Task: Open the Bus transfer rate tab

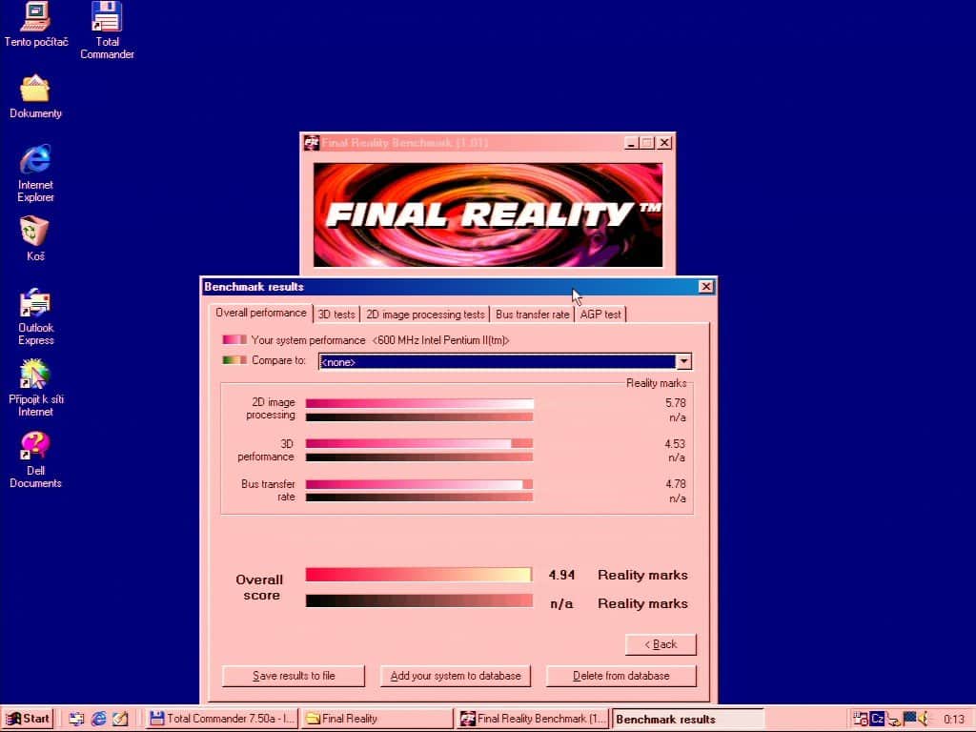Action: (x=532, y=315)
